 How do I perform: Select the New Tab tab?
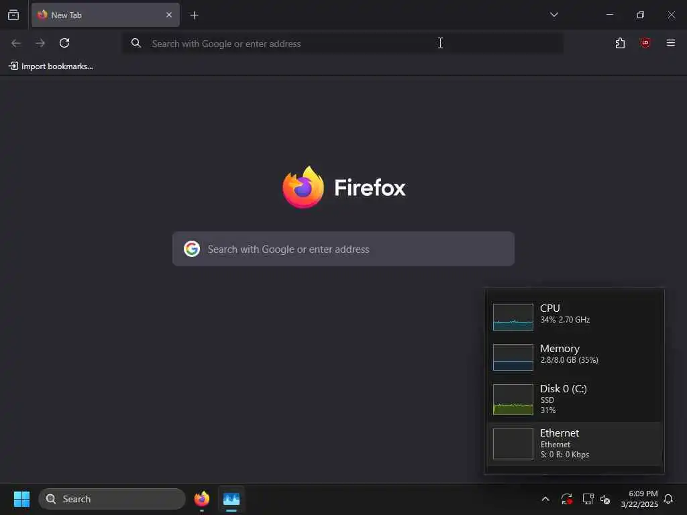(x=105, y=15)
